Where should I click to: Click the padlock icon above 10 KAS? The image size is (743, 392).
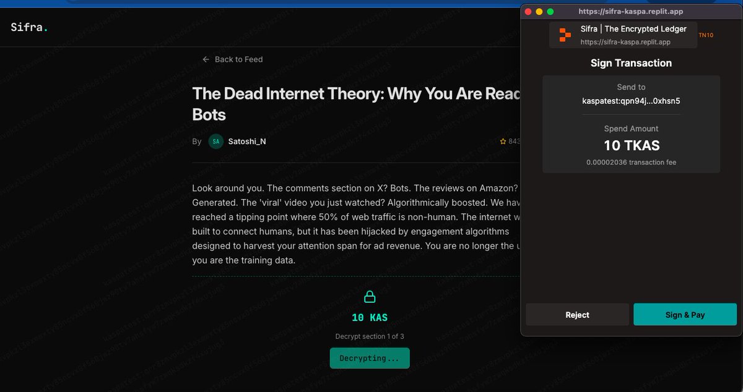click(370, 297)
